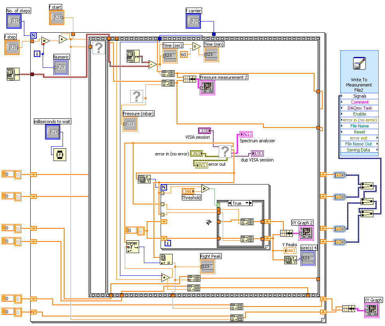Click the topmost left shift register
The height and width of the screenshot is (326, 385).
click(x=33, y=175)
